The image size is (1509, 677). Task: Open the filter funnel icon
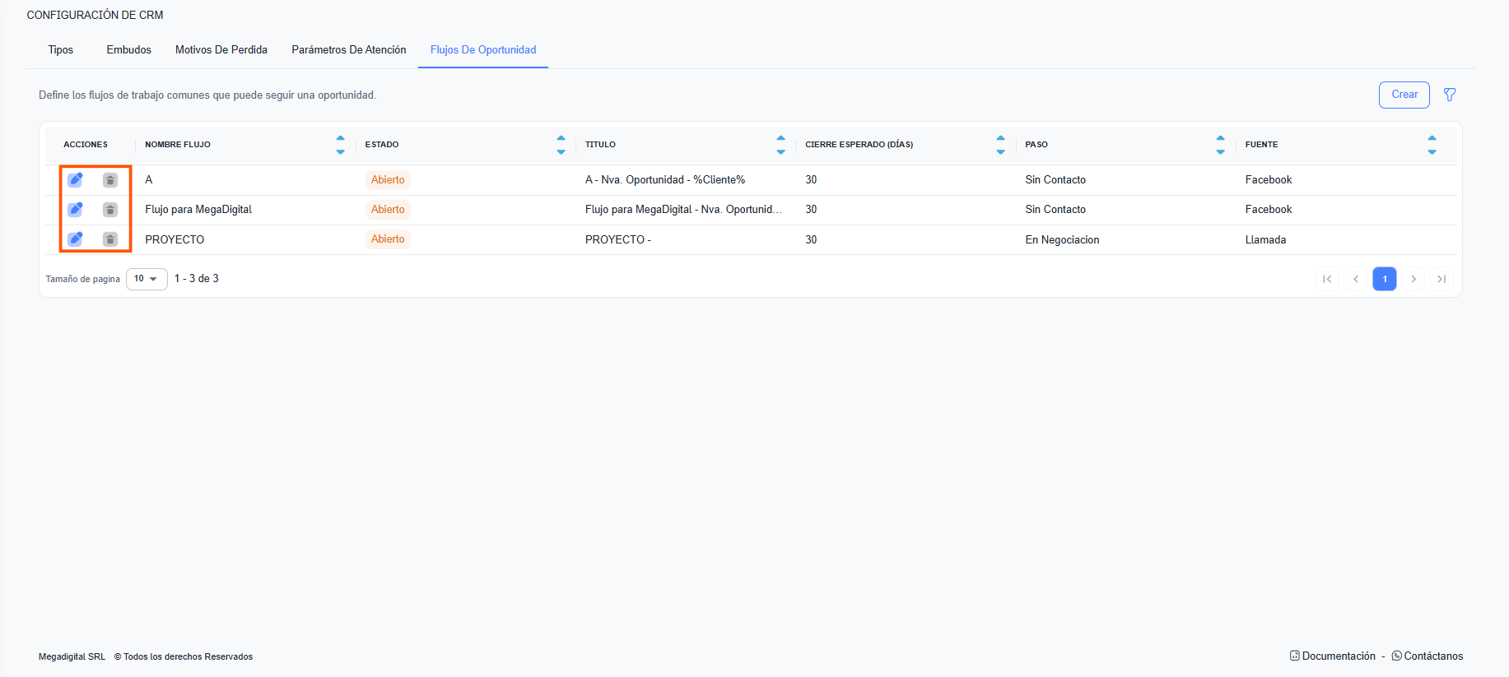(x=1450, y=95)
